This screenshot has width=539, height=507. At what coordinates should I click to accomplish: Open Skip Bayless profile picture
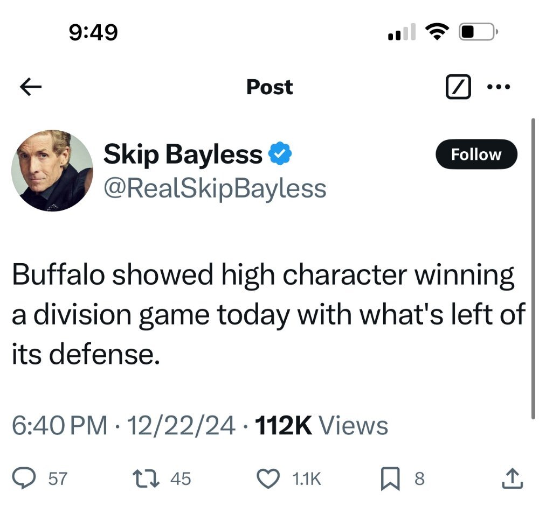click(x=52, y=170)
